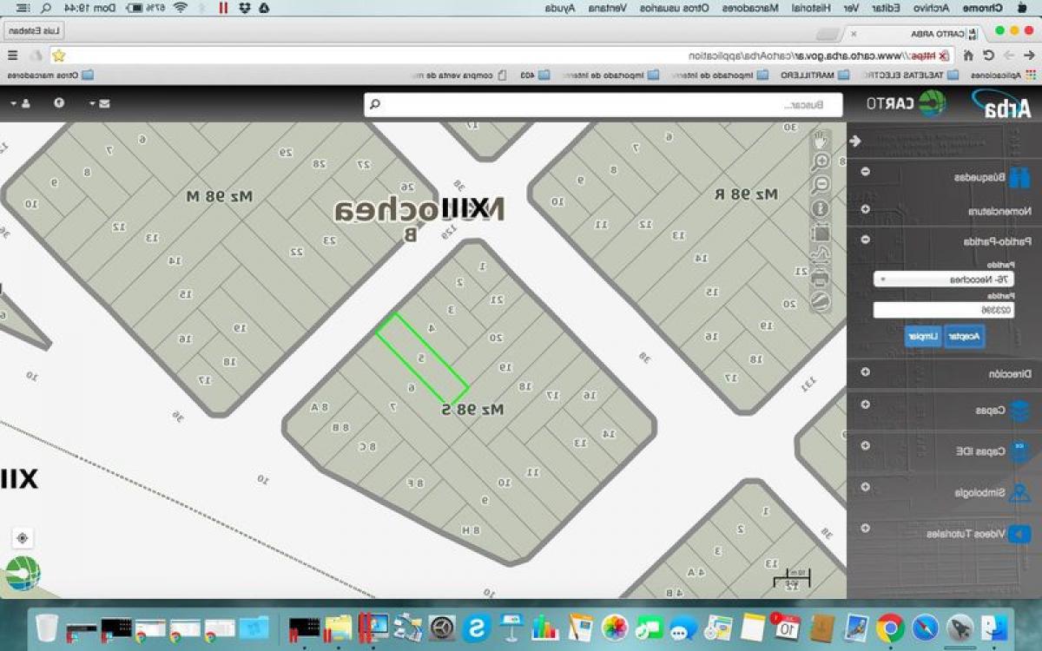Expand the Nomenclatura section
This screenshot has height=651, width=1042.
click(x=865, y=209)
